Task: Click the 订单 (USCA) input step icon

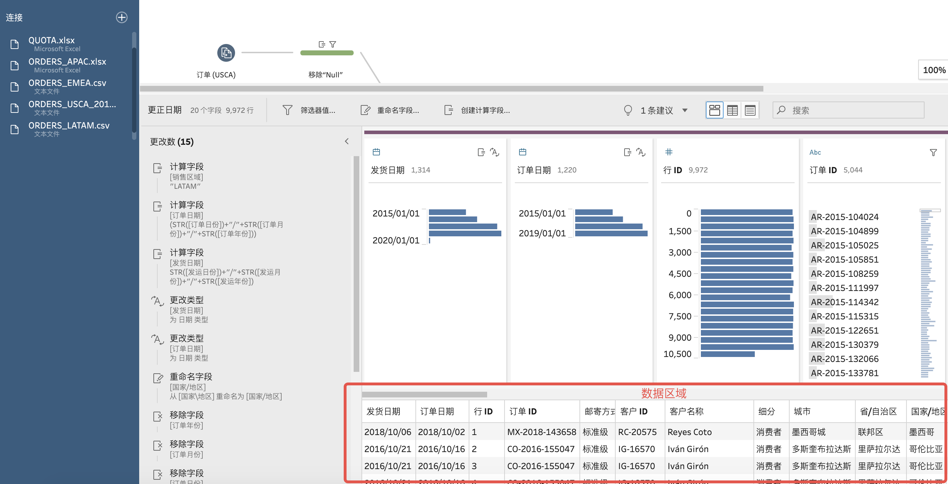Action: click(x=226, y=53)
